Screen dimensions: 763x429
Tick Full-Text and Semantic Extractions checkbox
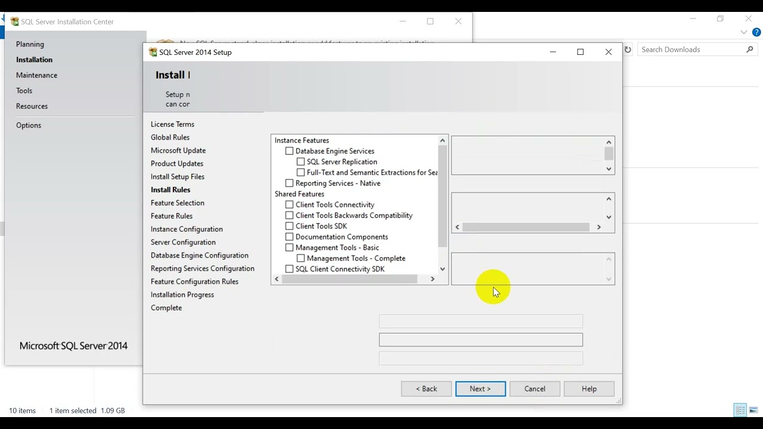(x=300, y=173)
